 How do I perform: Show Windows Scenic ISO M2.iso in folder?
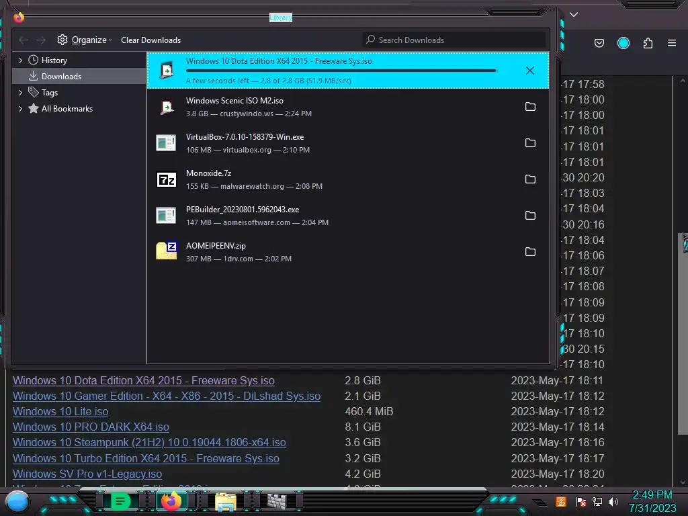[530, 107]
